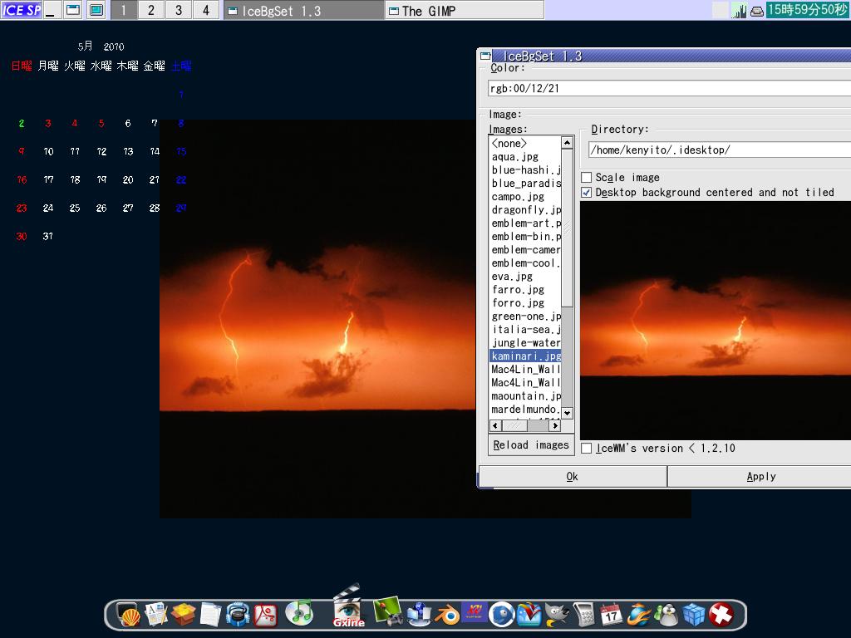
Task: Launch the terminal with shell icon
Action: tap(130, 615)
